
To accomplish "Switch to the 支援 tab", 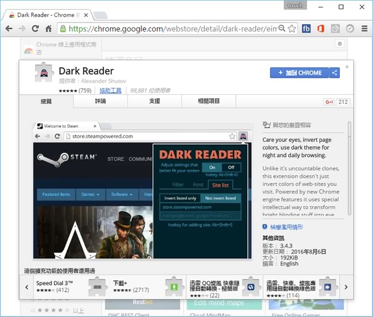I will pos(154,101).
